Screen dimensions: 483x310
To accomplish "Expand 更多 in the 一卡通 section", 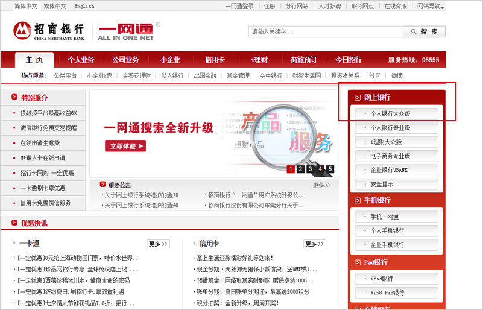I will pos(158,244).
